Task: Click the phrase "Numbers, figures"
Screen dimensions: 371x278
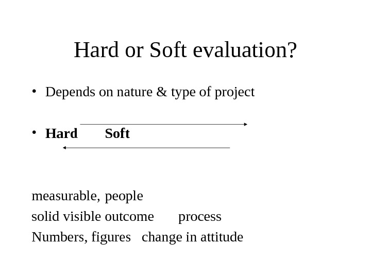Action: pyautogui.click(x=81, y=237)
